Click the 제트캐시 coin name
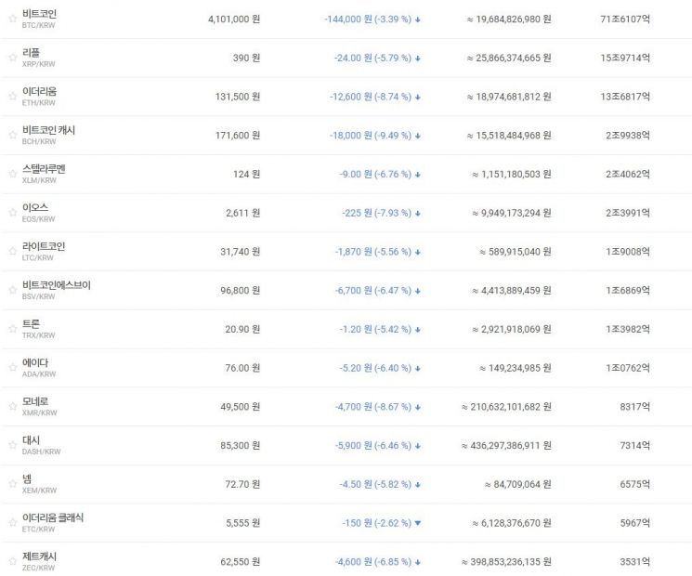The image size is (692, 576). click(x=39, y=556)
